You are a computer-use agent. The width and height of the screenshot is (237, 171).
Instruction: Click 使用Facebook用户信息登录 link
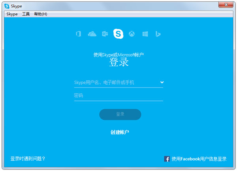199,159
